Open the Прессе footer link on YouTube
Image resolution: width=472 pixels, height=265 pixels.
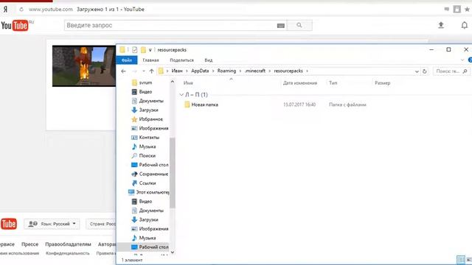(x=29, y=244)
